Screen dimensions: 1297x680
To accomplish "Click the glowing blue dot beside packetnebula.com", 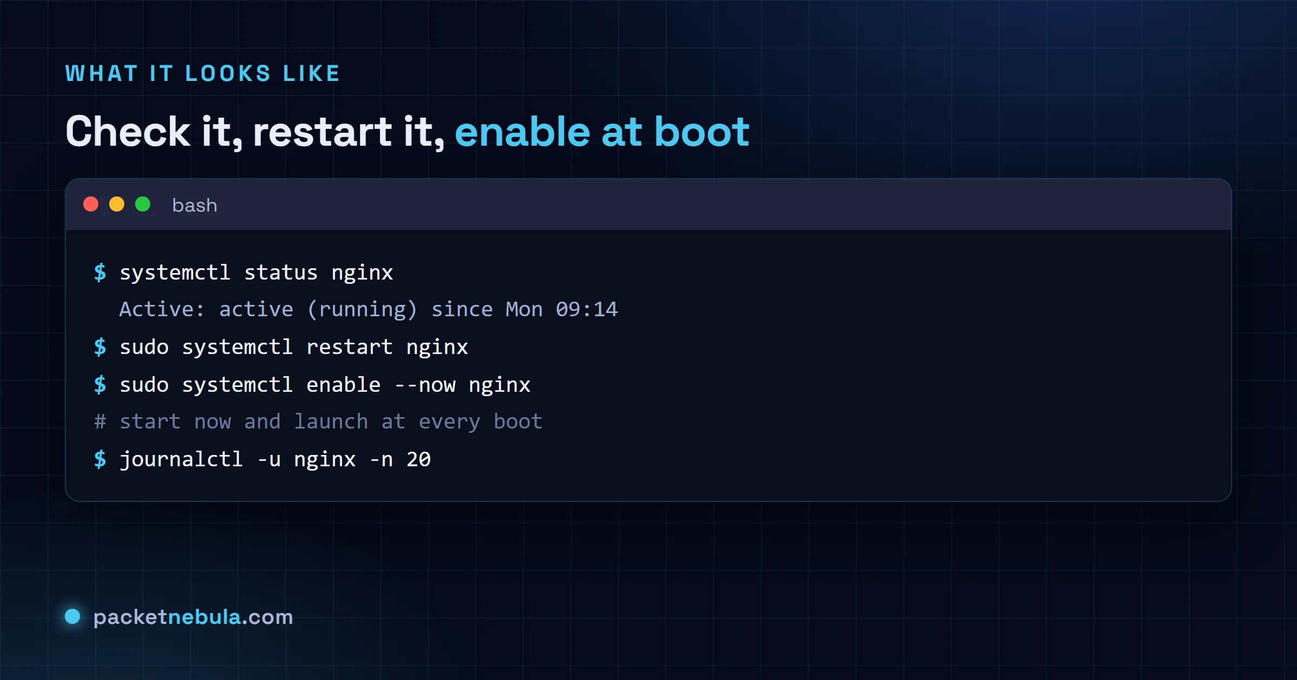I will [72, 616].
